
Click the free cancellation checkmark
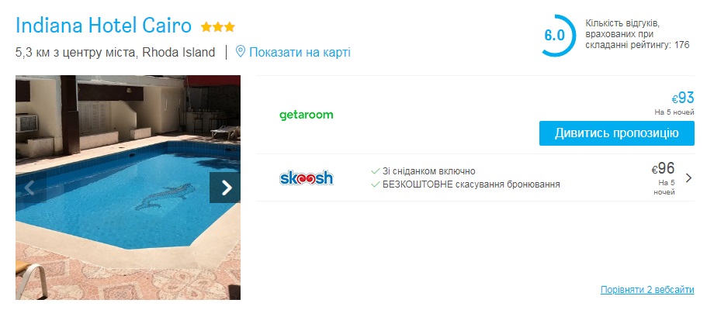coord(375,184)
